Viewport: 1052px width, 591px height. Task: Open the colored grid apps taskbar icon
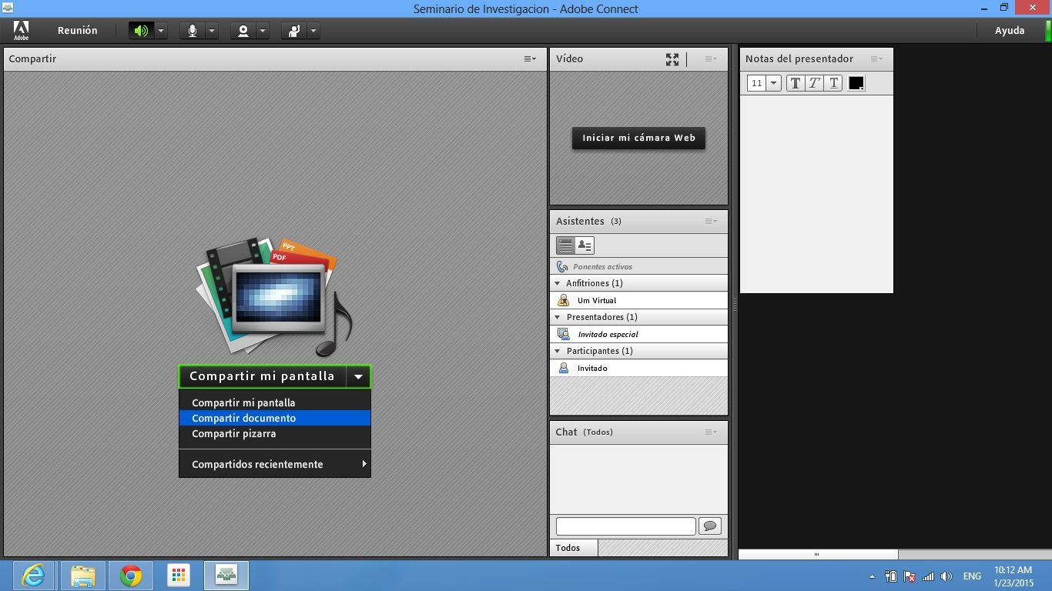pyautogui.click(x=178, y=576)
